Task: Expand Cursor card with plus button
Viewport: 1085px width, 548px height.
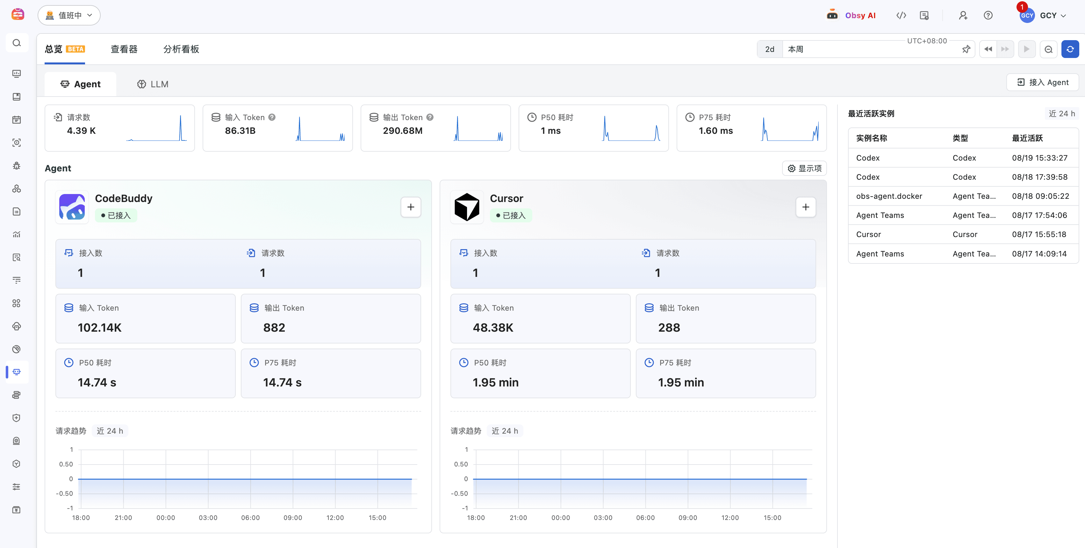Action: [805, 207]
